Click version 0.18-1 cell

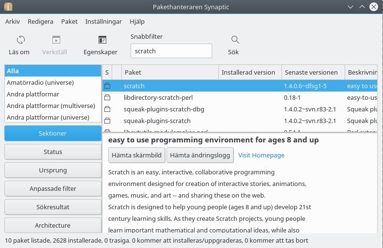[292, 98]
